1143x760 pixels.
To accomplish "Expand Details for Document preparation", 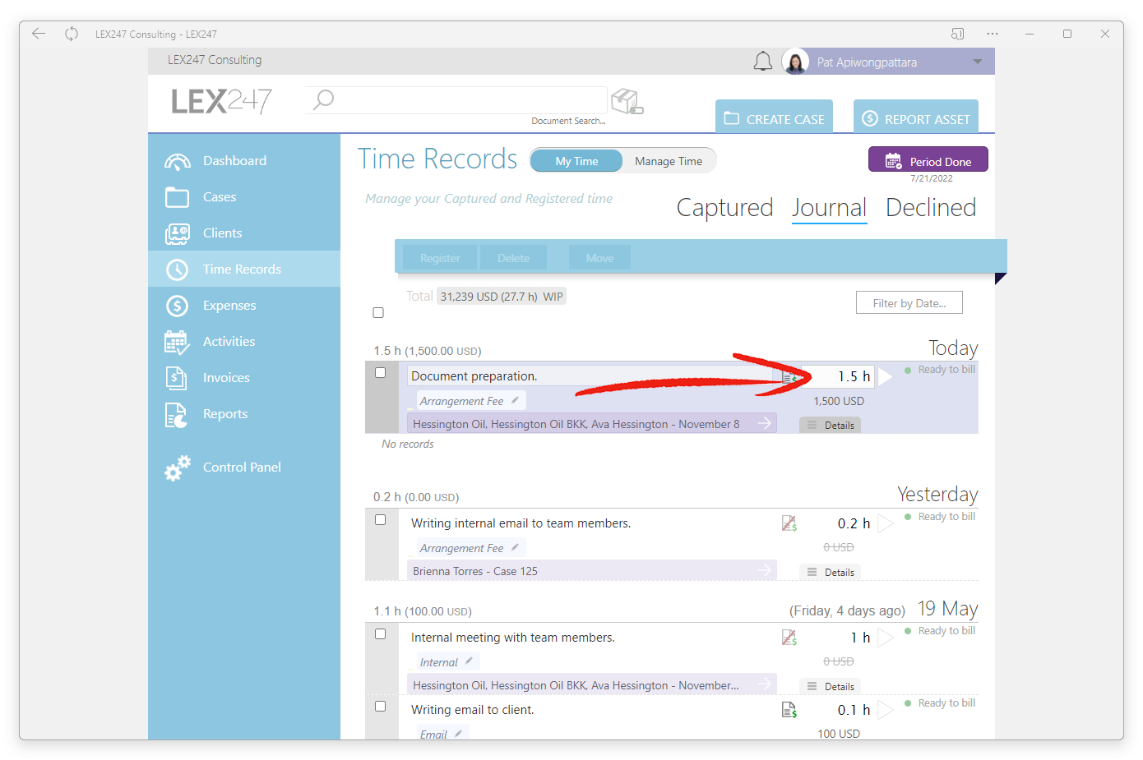I will click(x=831, y=425).
